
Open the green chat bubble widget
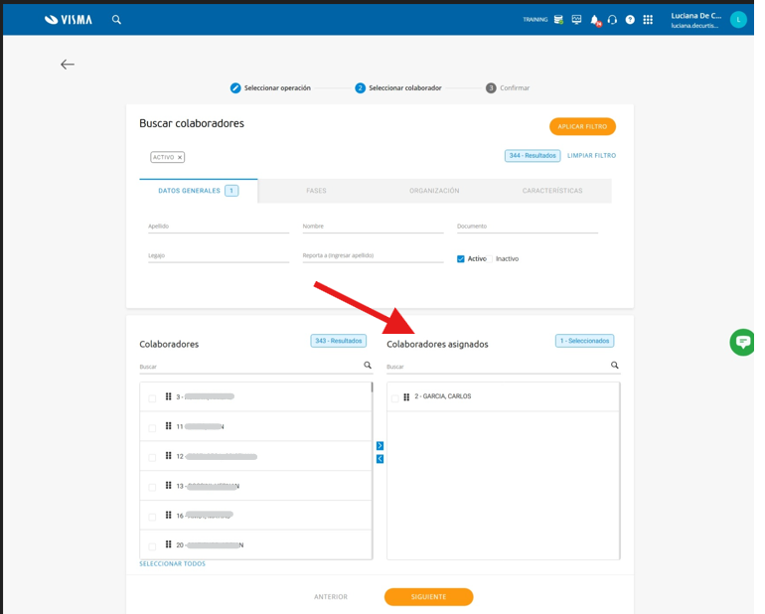click(x=742, y=342)
